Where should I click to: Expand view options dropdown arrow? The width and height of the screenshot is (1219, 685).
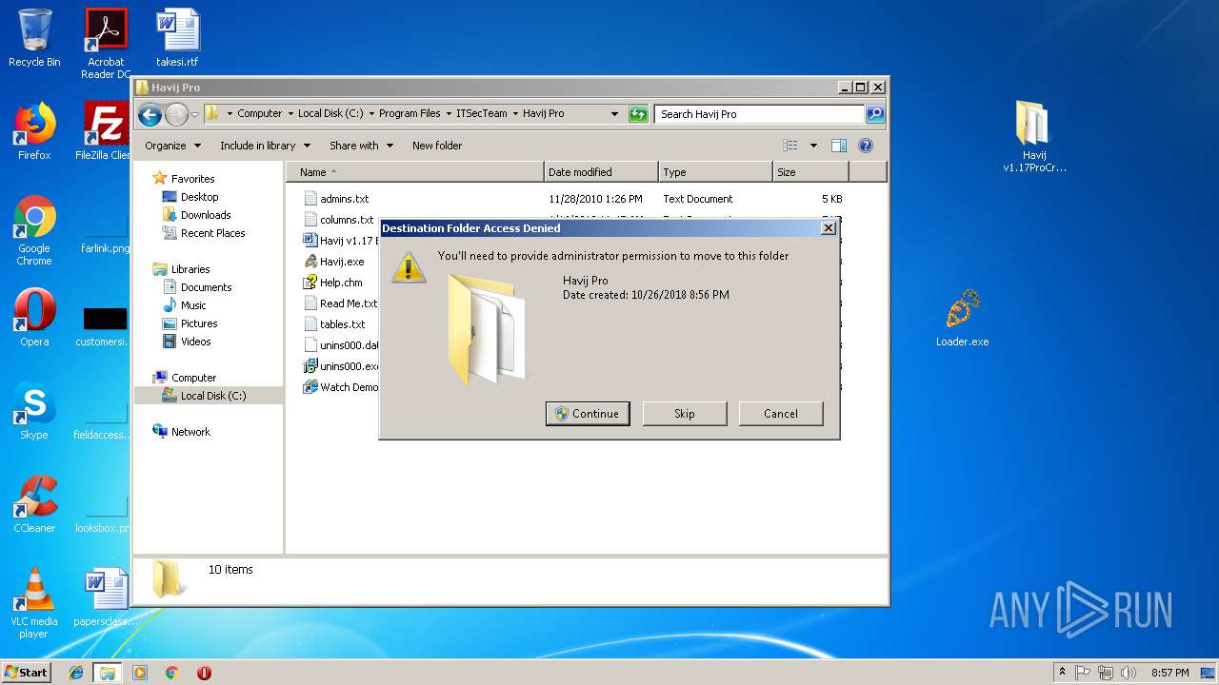(x=813, y=146)
